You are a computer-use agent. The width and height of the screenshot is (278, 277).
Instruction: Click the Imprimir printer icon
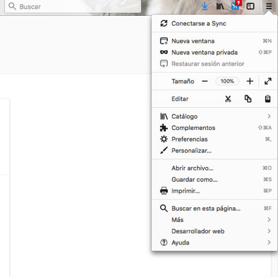pyautogui.click(x=164, y=191)
